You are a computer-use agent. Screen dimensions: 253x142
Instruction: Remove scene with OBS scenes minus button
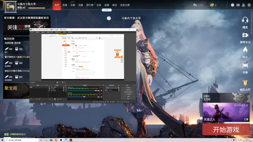(34, 99)
